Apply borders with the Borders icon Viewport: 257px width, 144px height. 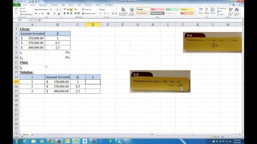point(48,13)
